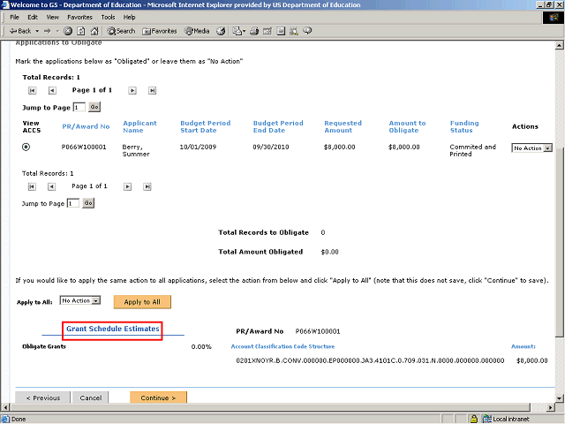This screenshot has height=424, width=565.
Task: Go to first page in top pager
Action: 33,90
